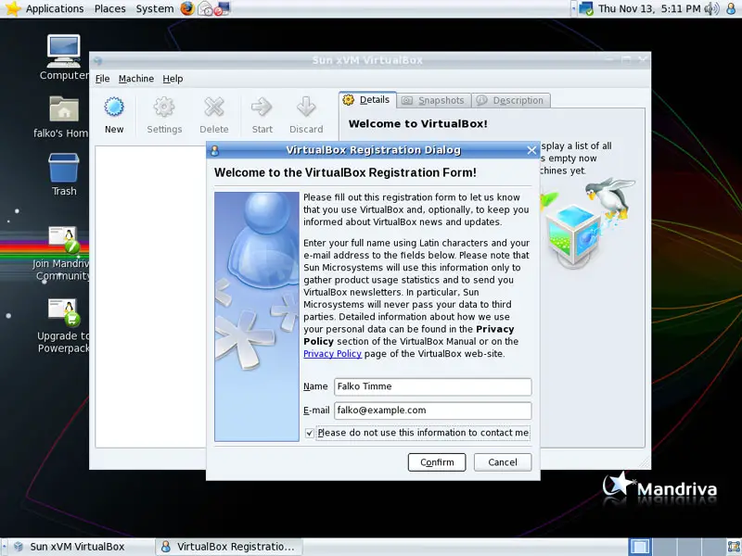Switch to the Snapshots tab
This screenshot has width=742, height=556.
pos(433,100)
